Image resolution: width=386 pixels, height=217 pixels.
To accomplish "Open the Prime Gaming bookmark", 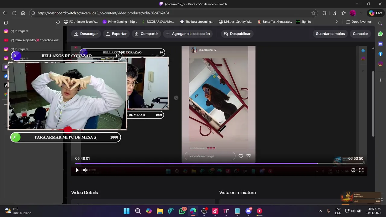I will coord(120,22).
